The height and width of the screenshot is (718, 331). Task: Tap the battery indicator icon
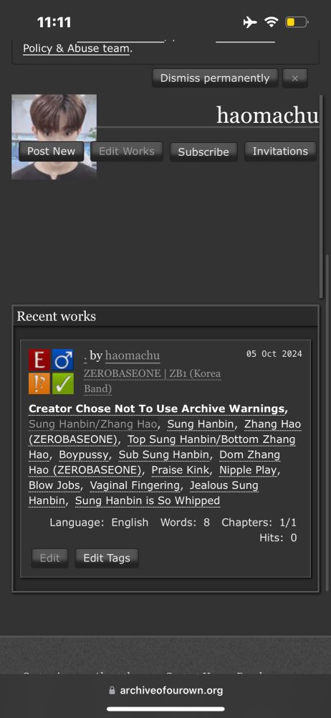pyautogui.click(x=297, y=22)
